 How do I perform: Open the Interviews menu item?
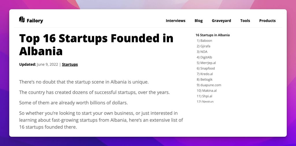coord(175,21)
